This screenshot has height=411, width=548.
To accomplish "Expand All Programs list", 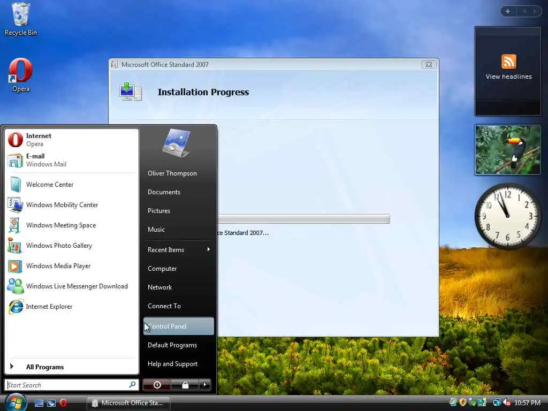I will (x=72, y=367).
